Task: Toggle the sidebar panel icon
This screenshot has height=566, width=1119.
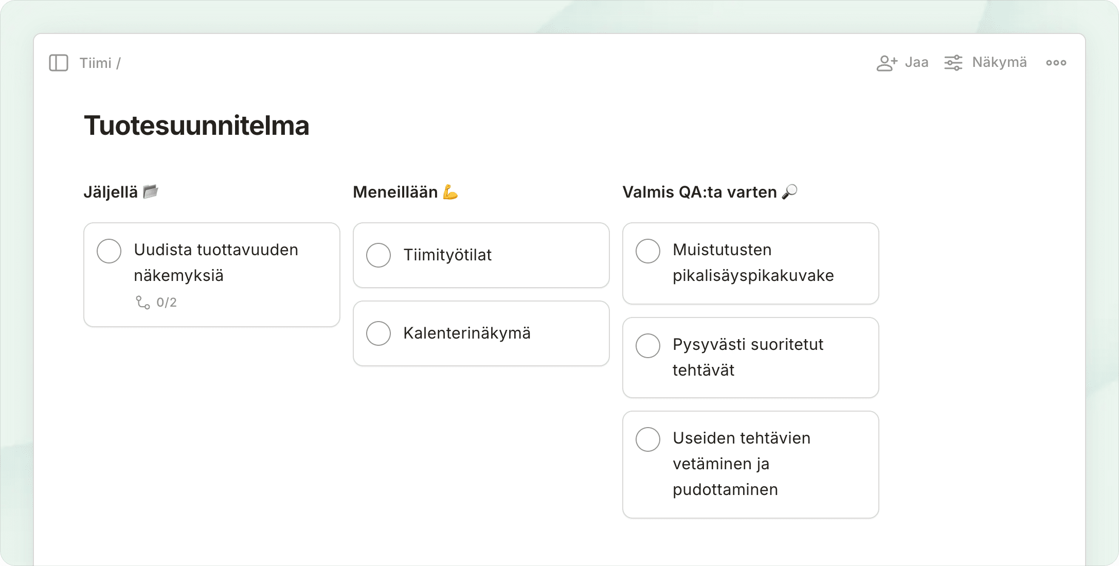Action: [x=59, y=63]
